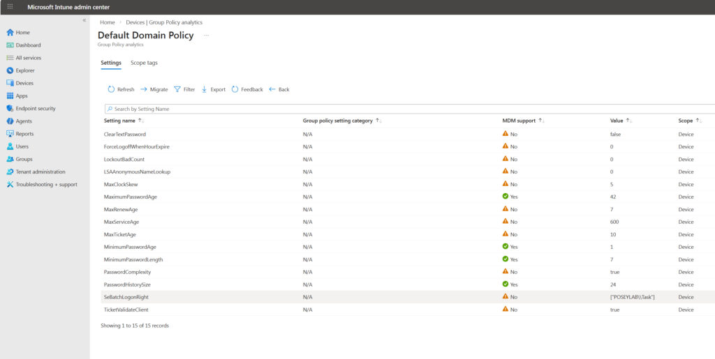
Task: Click the value 42 for MaximumPasswordAge
Action: click(613, 197)
